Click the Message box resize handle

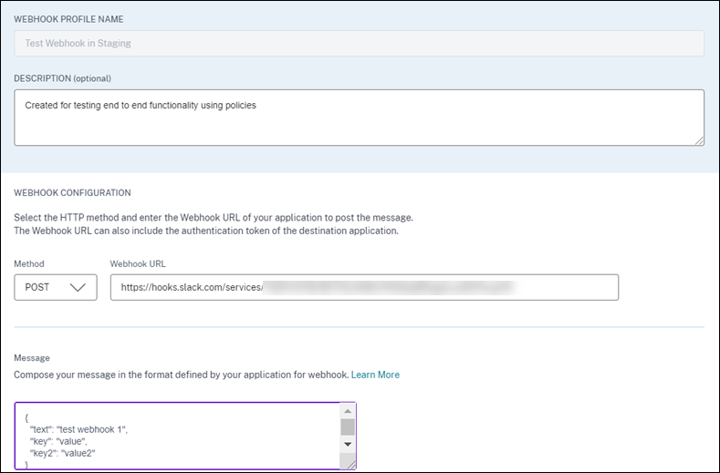[x=350, y=464]
